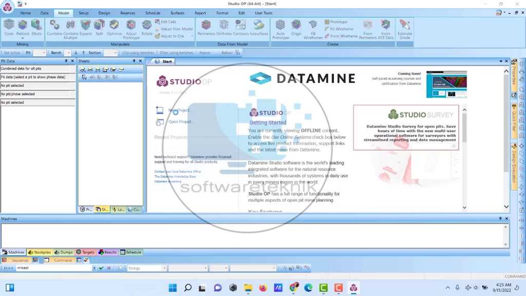This screenshot has width=526, height=296.
Task: Create model From Perimeters
Action: [368, 29]
